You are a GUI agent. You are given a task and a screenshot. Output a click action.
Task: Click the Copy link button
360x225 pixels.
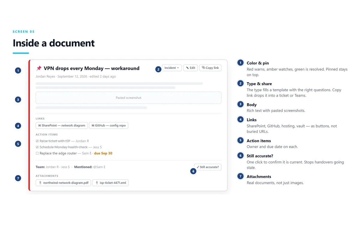tap(210, 68)
